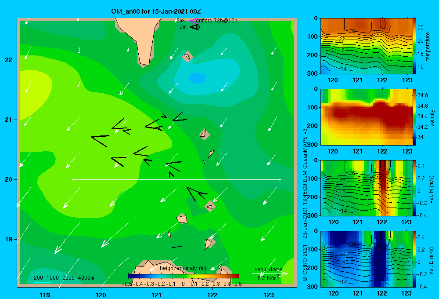439x299 pixels.
Task: Click the height anomaly color bar
Action: [184, 276]
